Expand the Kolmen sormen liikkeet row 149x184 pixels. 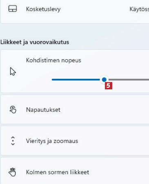coord(75,171)
